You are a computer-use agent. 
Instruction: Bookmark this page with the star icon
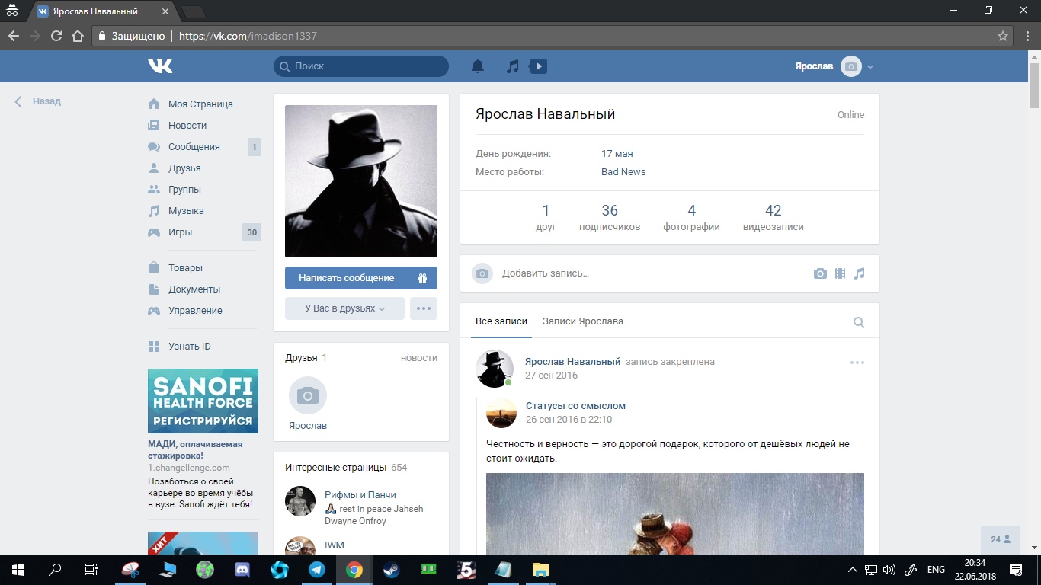click(1003, 36)
